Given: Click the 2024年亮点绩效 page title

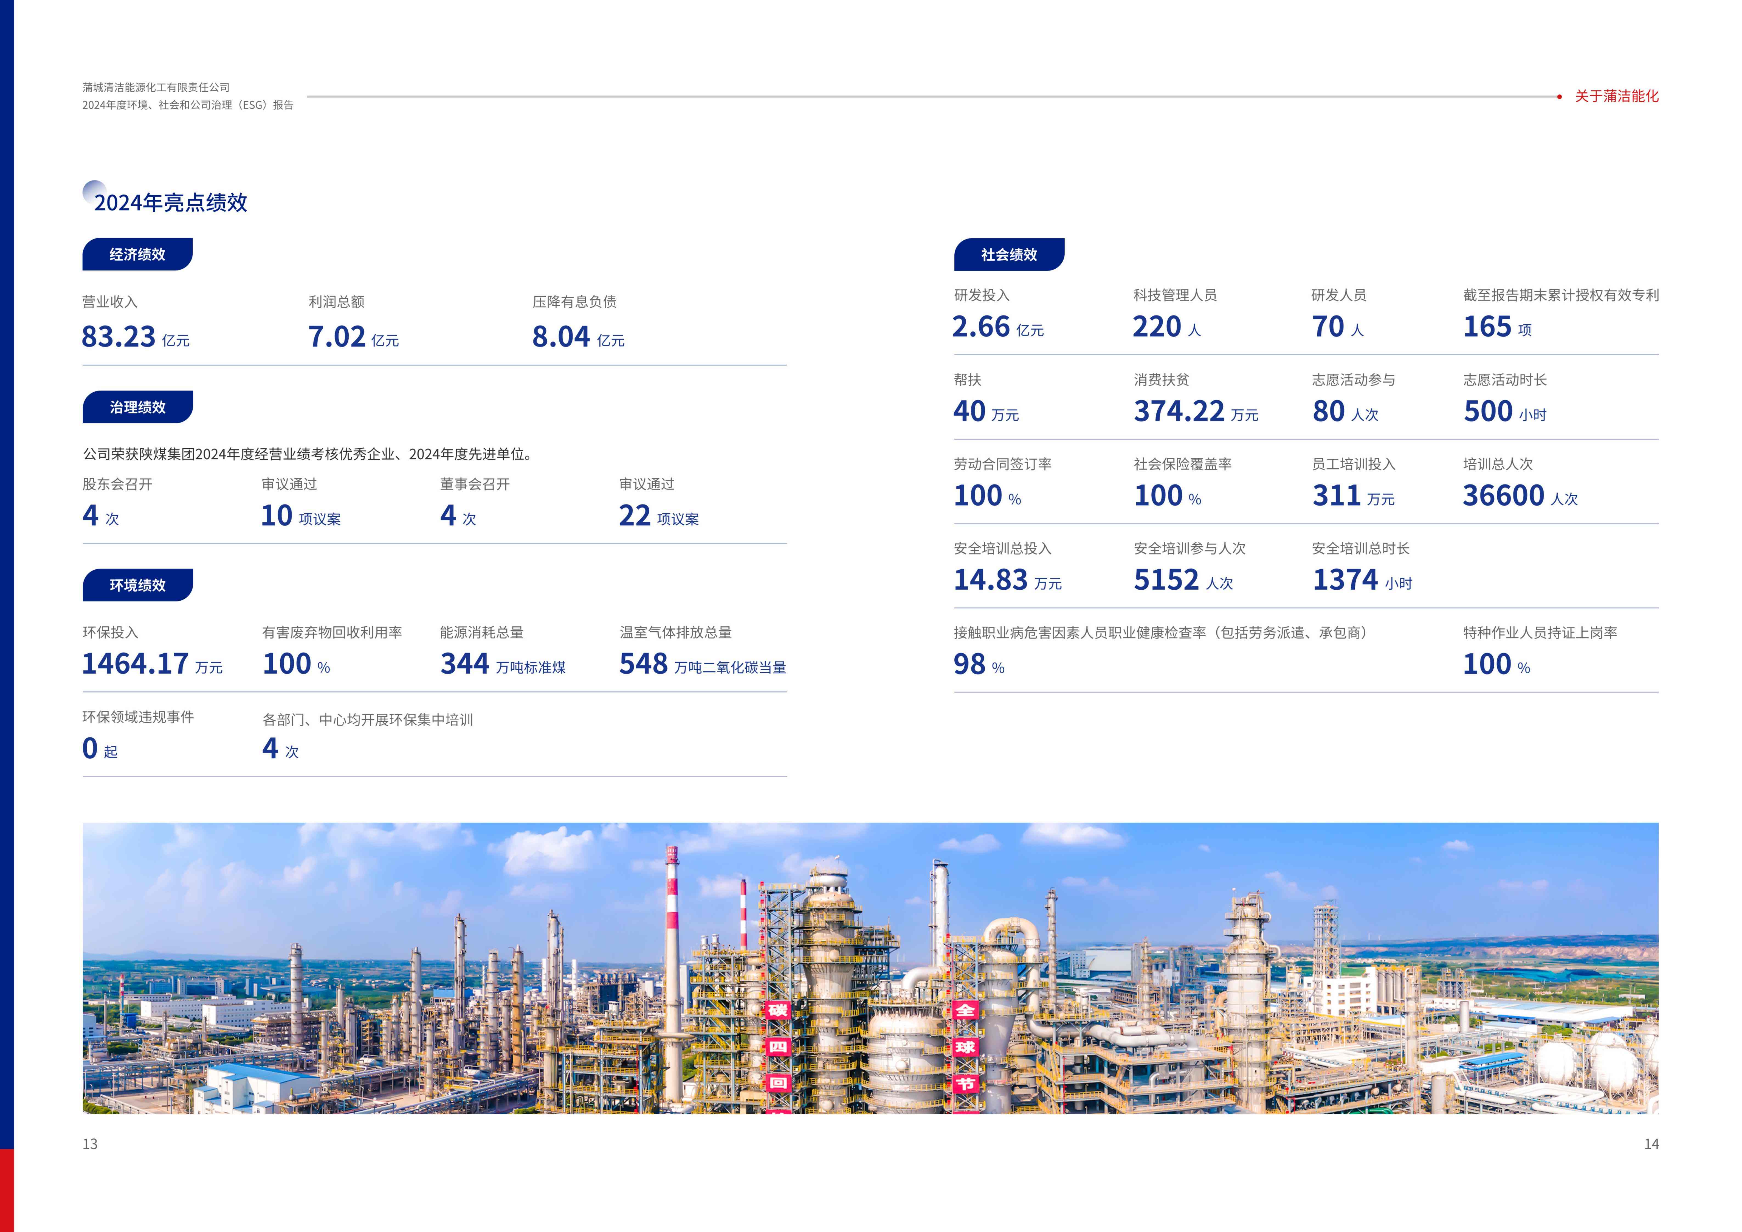Looking at the screenshot, I should click(170, 202).
